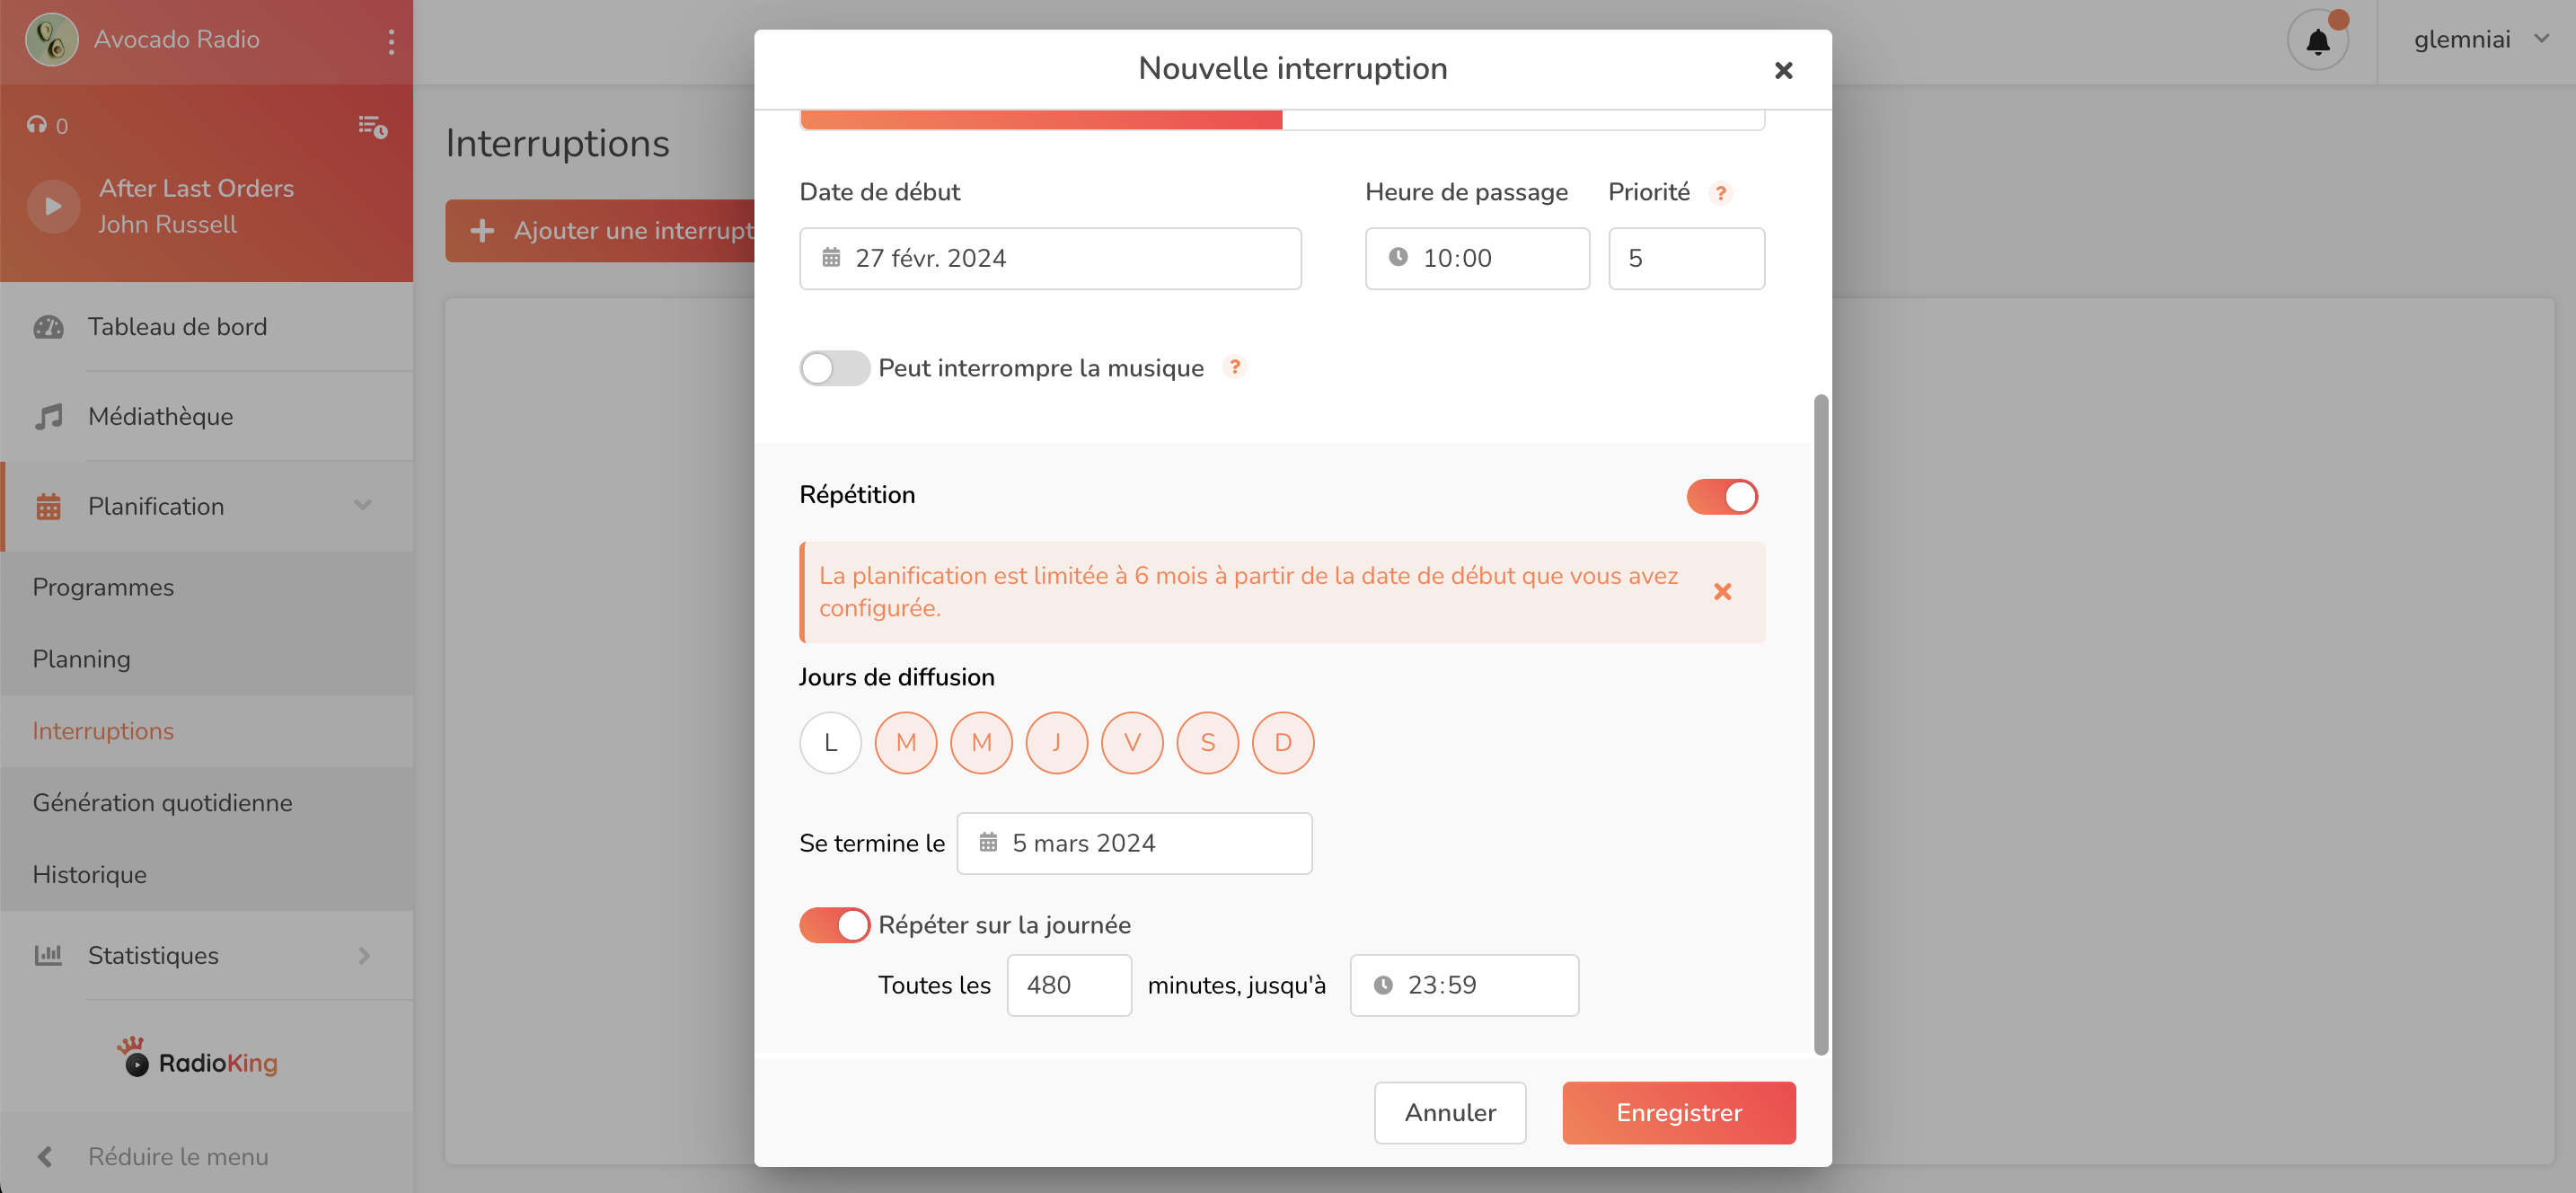
Task: Enable Peut interrompre la musique switch
Action: (834, 368)
